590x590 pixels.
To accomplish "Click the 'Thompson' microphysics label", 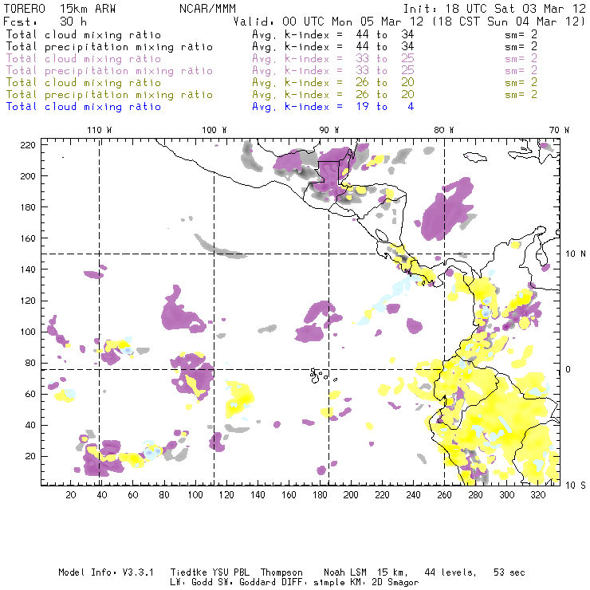I will tap(281, 572).
